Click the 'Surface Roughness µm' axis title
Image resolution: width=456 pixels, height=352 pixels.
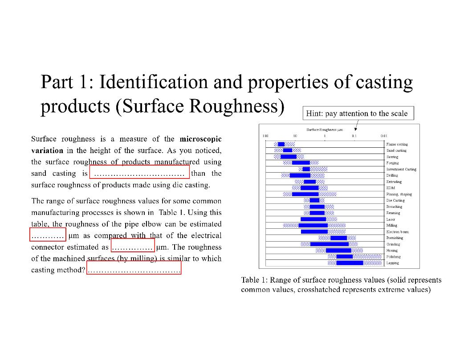[325, 129]
